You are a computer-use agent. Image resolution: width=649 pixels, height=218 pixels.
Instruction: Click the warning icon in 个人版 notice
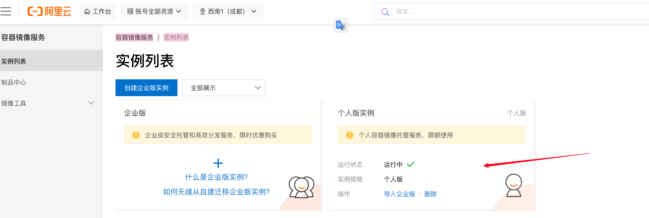[350, 135]
